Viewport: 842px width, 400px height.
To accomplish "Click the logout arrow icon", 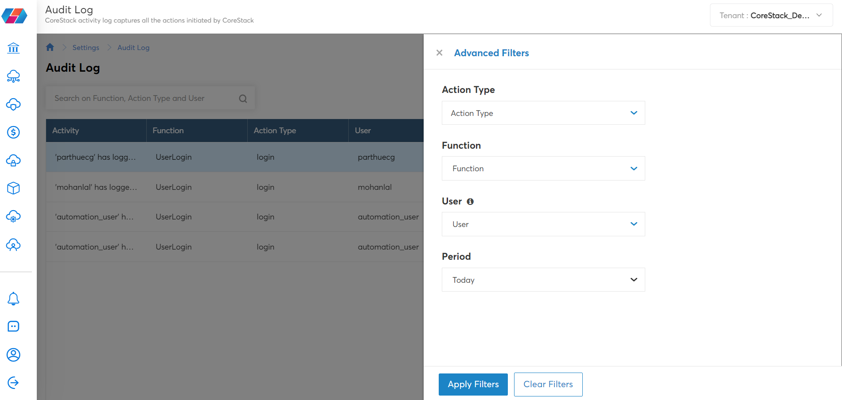I will point(13,383).
